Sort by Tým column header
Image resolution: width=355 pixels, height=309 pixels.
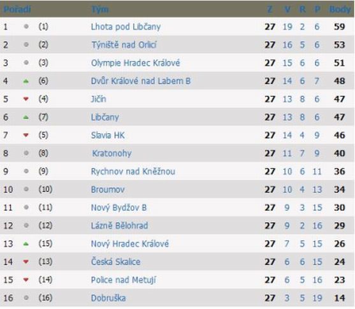click(x=100, y=10)
